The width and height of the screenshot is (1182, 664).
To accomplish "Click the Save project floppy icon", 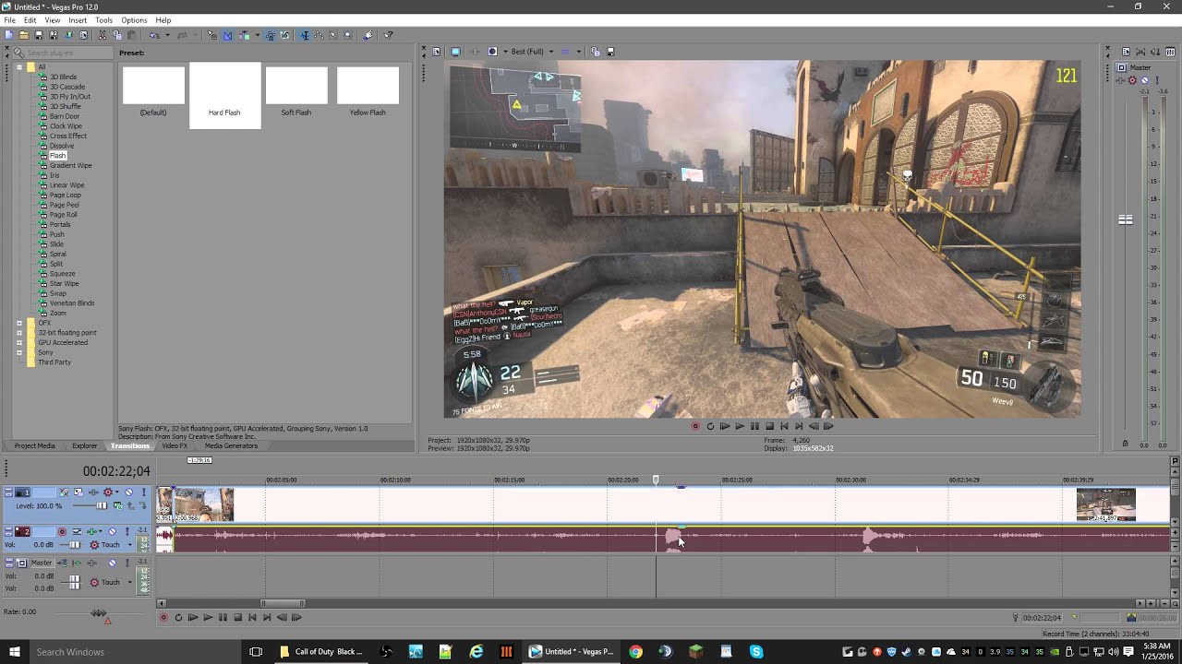I will tap(39, 35).
